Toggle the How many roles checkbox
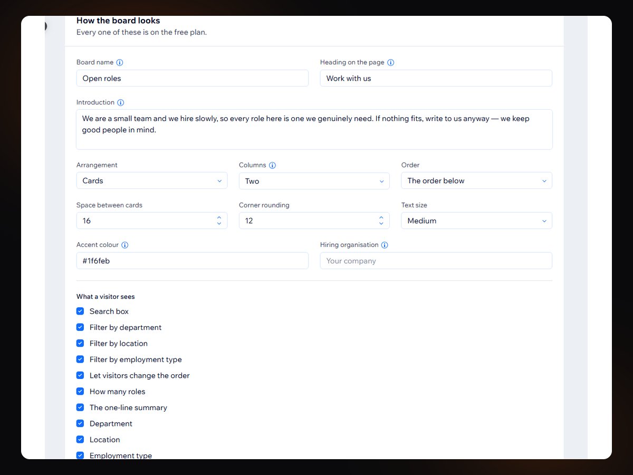This screenshot has width=633, height=475. (80, 392)
